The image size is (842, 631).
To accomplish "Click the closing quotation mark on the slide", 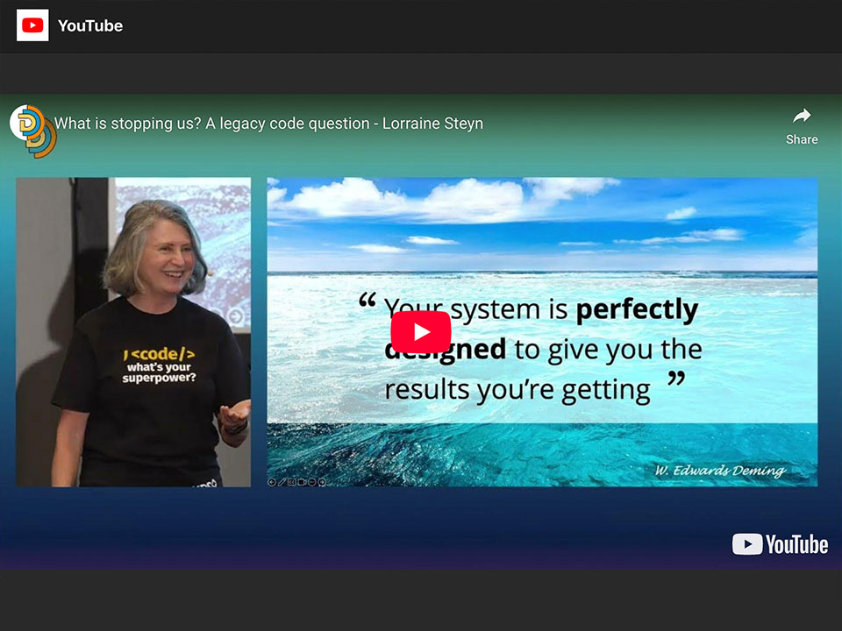I will click(675, 380).
